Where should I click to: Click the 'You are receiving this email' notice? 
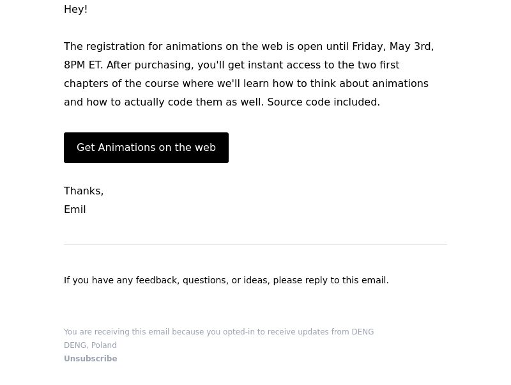[218, 332]
